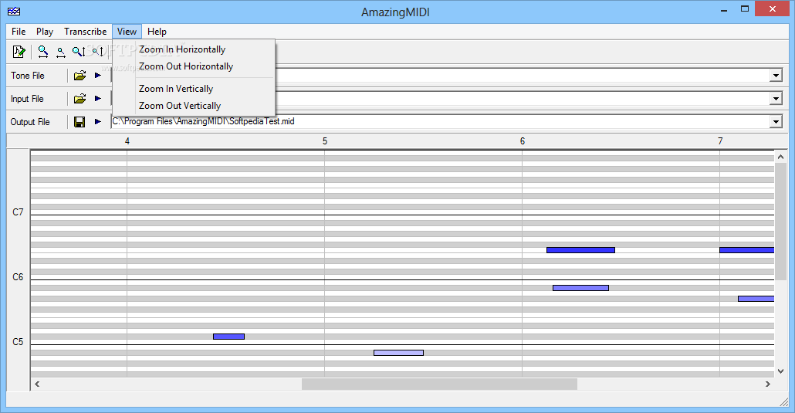Click the Output File label
Screen dimensions: 795x413
[x=30, y=122]
